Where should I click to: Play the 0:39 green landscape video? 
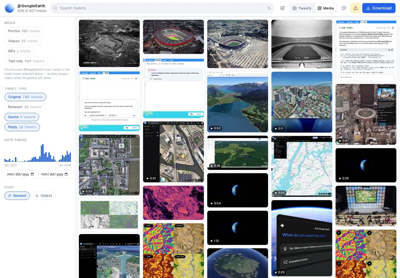237,153
